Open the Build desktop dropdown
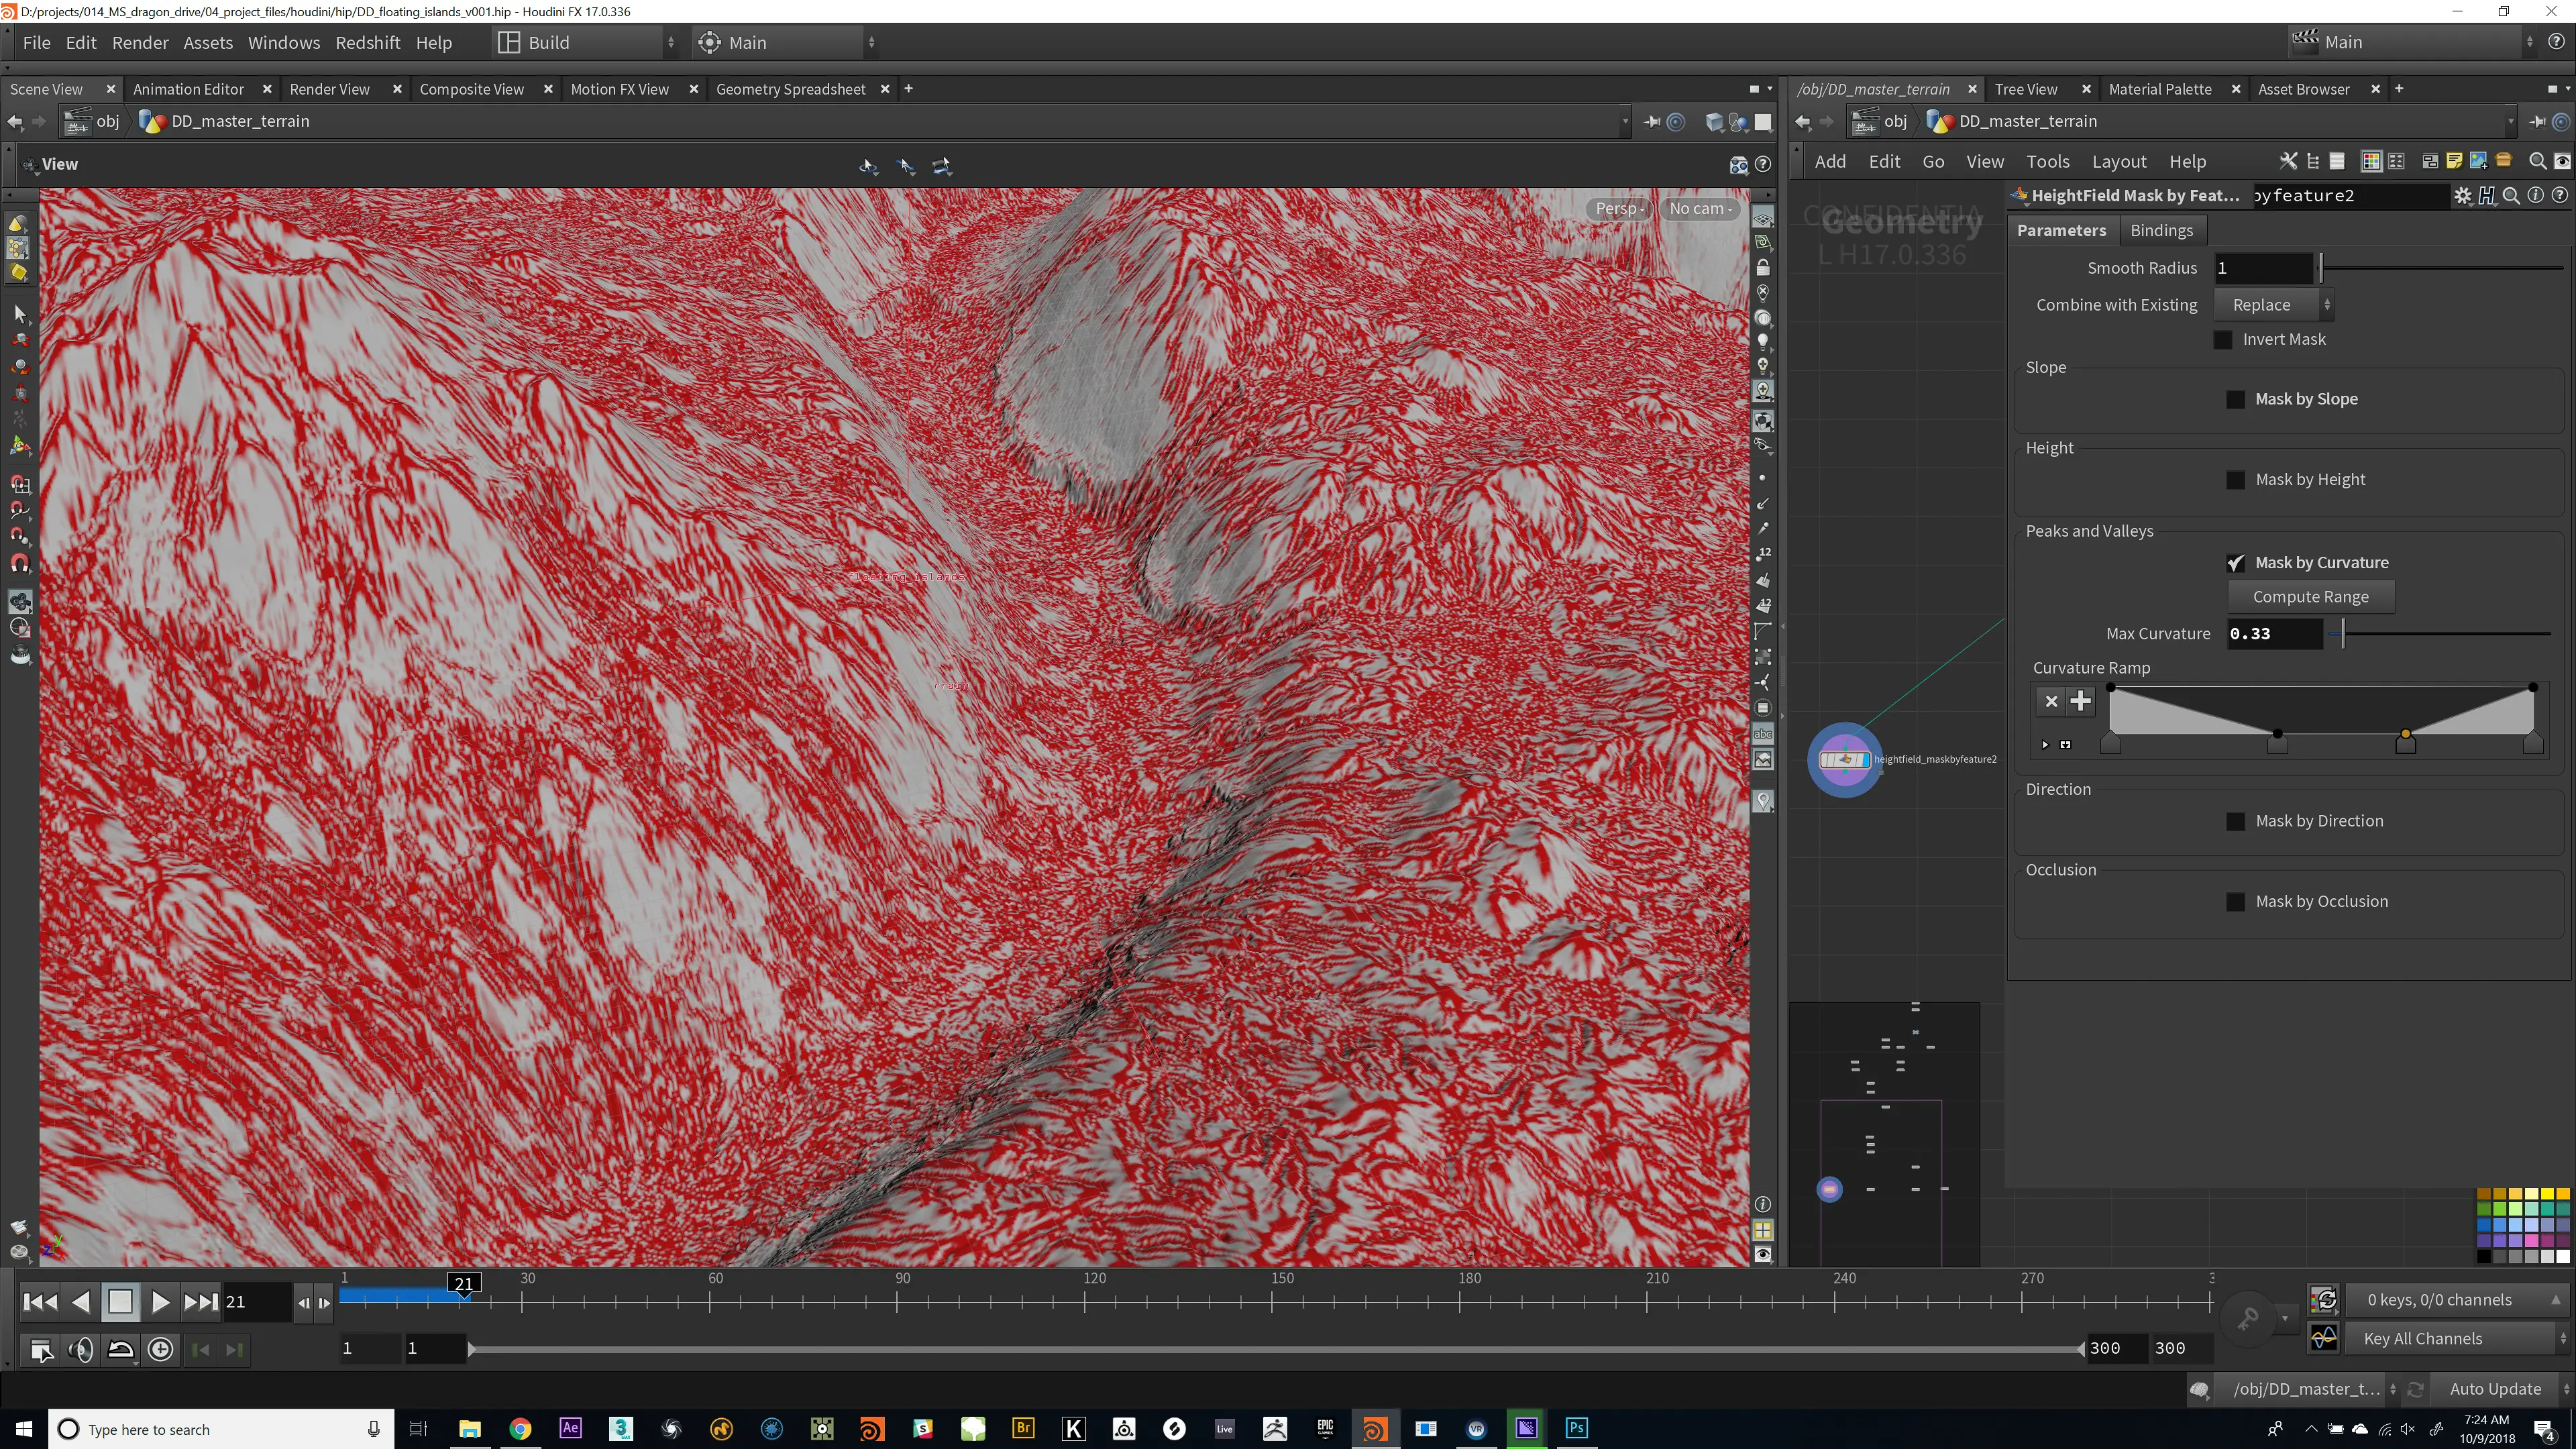The image size is (2576, 1449). (x=587, y=43)
